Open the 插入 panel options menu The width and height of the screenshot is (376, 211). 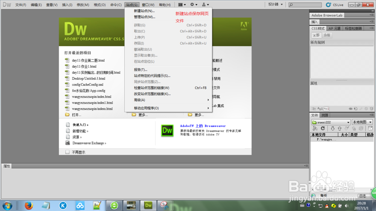[x=371, y=22]
